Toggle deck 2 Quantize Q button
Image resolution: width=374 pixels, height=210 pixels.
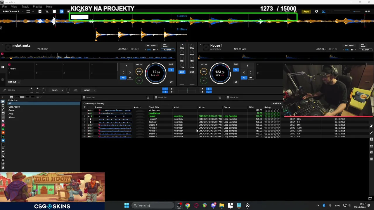click(x=236, y=70)
